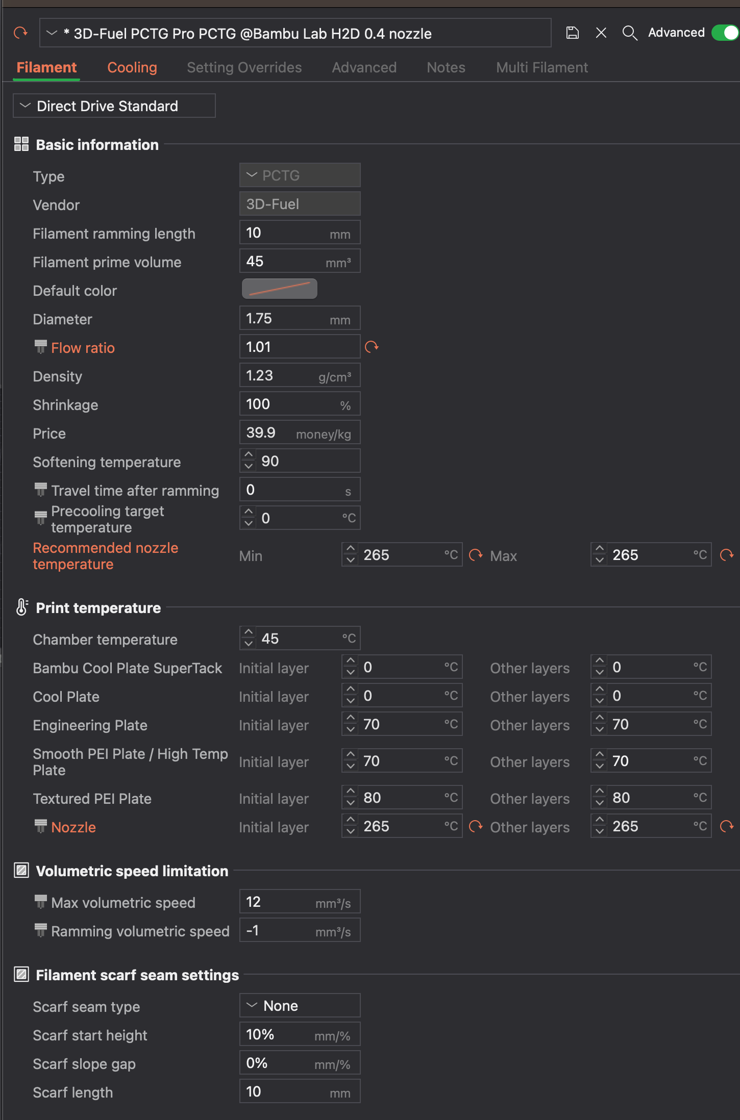
Task: Open the Setting Overrides tab
Action: point(244,67)
